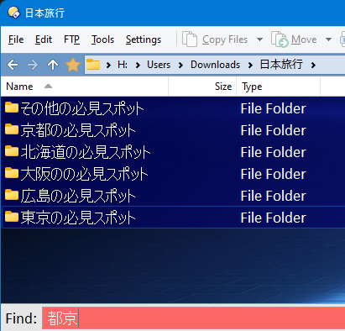Go forward with the right arrow
Image resolution: width=345 pixels, height=331 pixels.
tap(33, 65)
